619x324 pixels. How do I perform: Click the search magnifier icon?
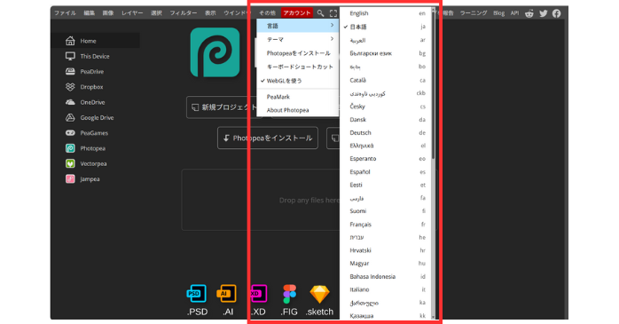[320, 13]
